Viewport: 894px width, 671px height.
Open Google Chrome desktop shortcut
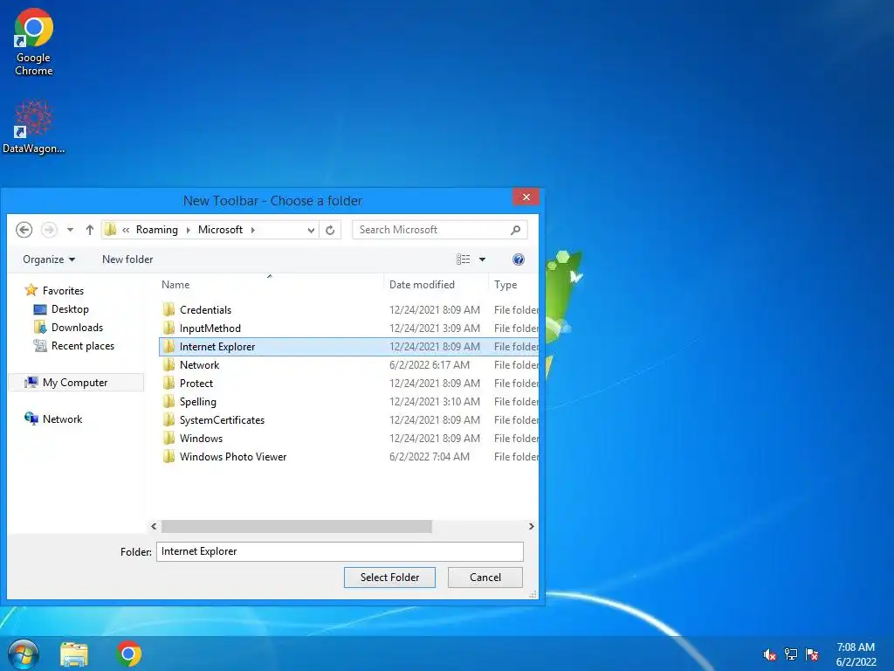tap(34, 42)
